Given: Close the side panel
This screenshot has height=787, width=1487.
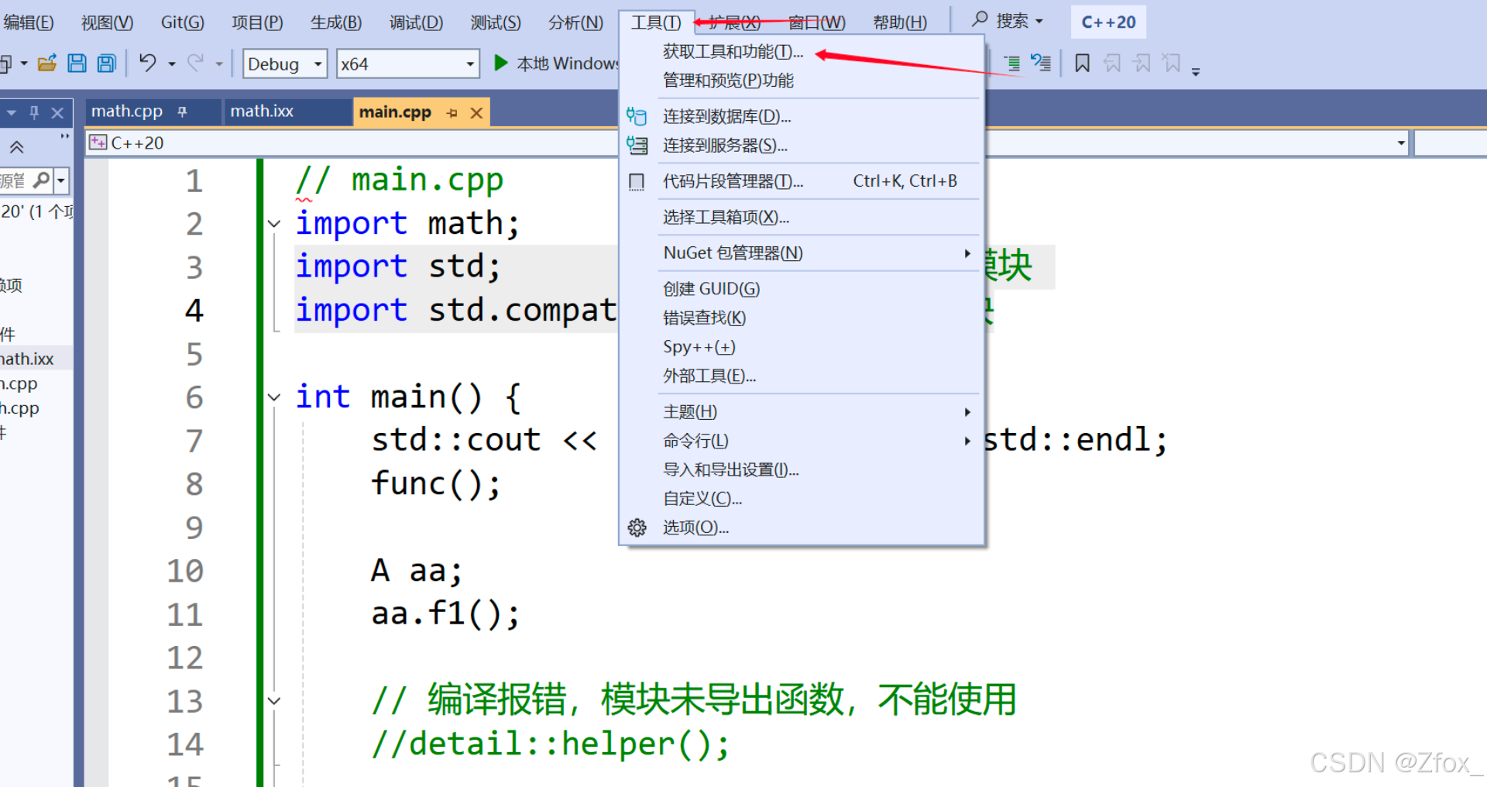Looking at the screenshot, I should [57, 113].
